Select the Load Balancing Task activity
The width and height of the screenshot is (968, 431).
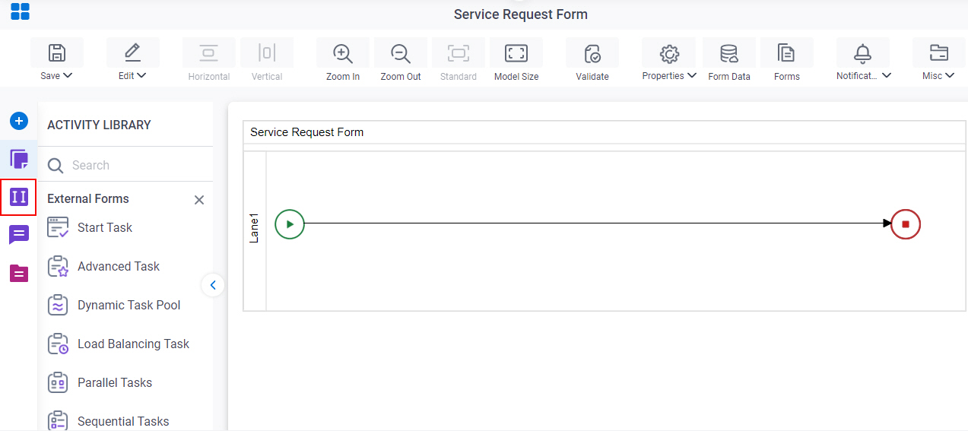[x=119, y=344]
